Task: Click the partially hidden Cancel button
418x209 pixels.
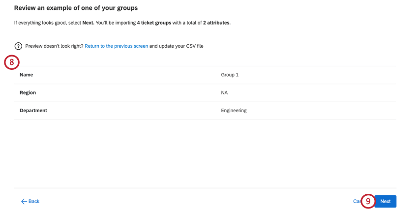Action: [357, 202]
